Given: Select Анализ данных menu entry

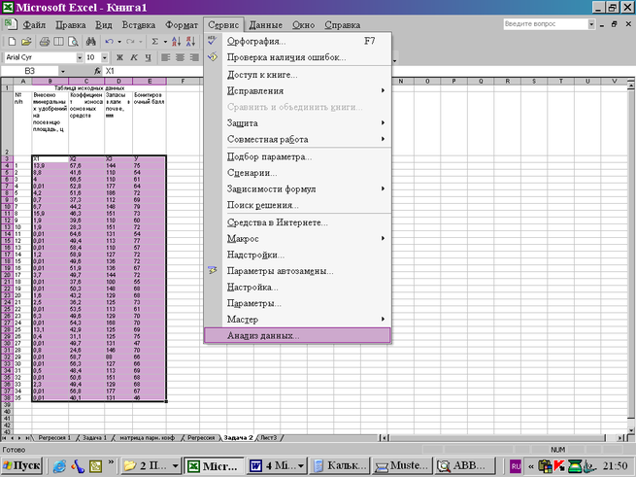Looking at the screenshot, I should [x=263, y=335].
